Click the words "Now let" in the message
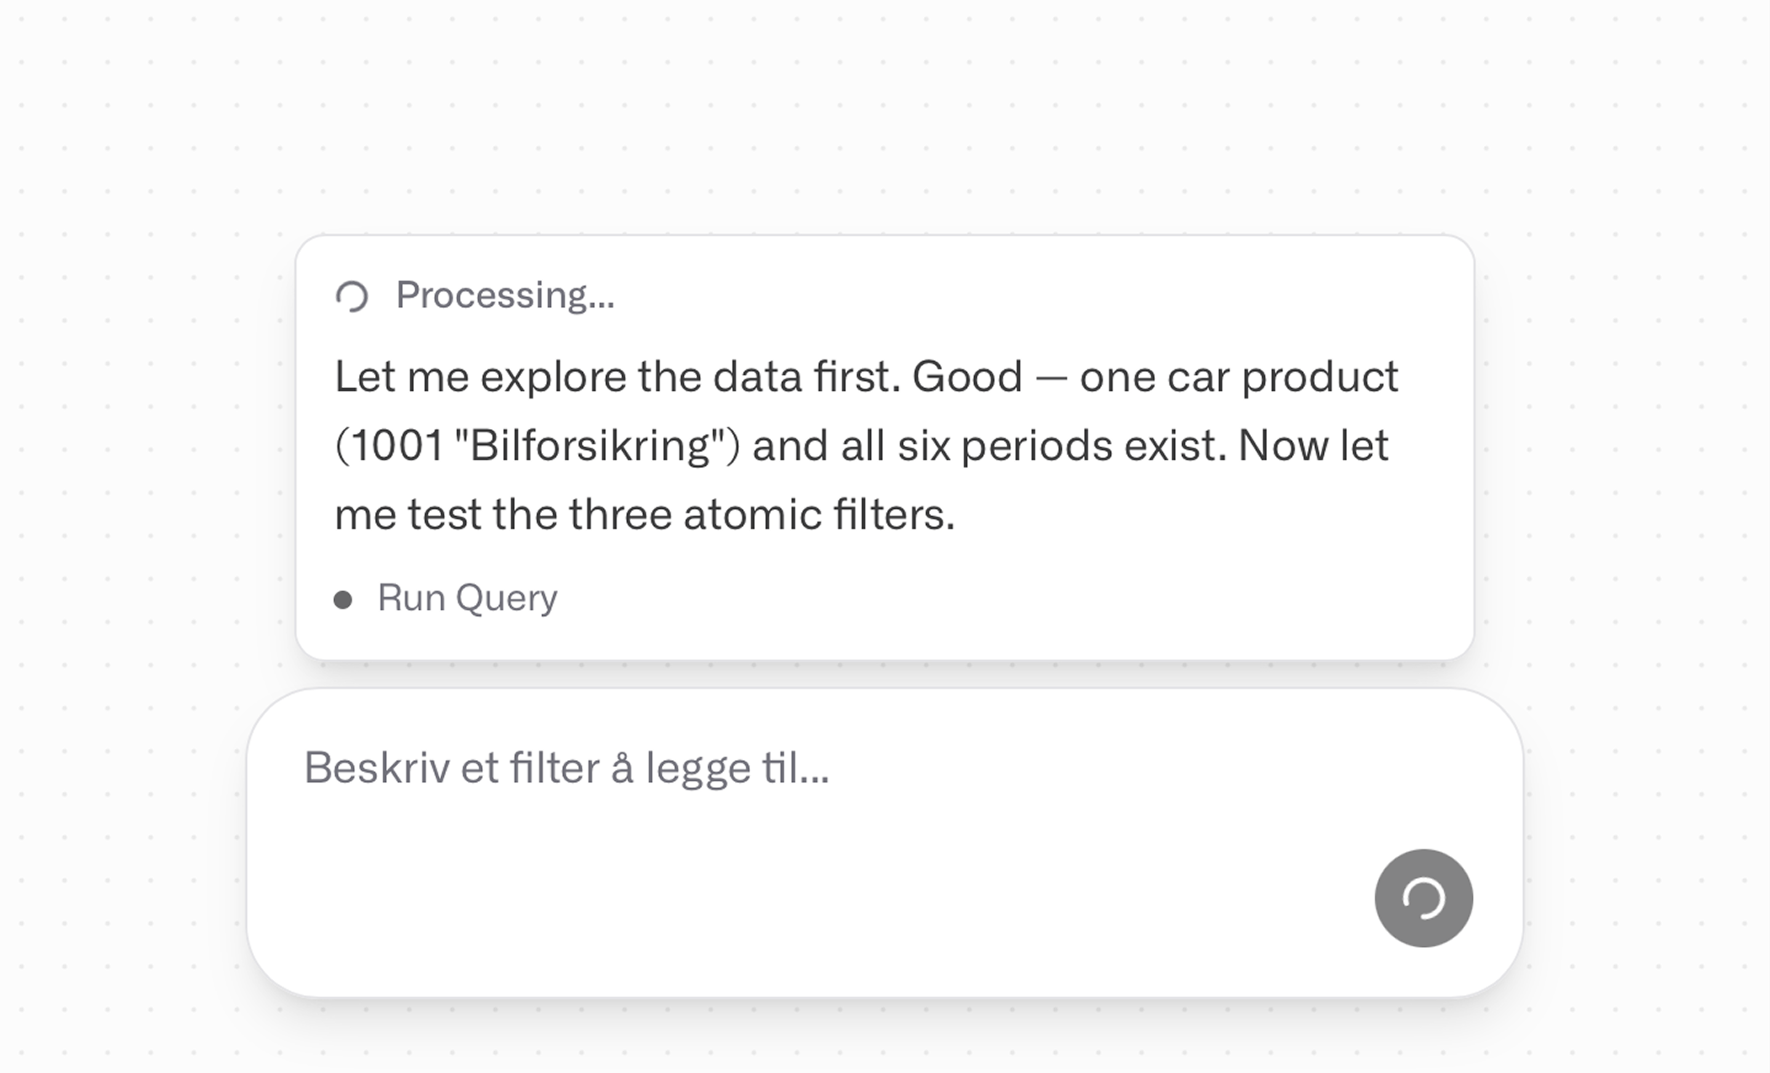The width and height of the screenshot is (1770, 1073). (x=1313, y=445)
